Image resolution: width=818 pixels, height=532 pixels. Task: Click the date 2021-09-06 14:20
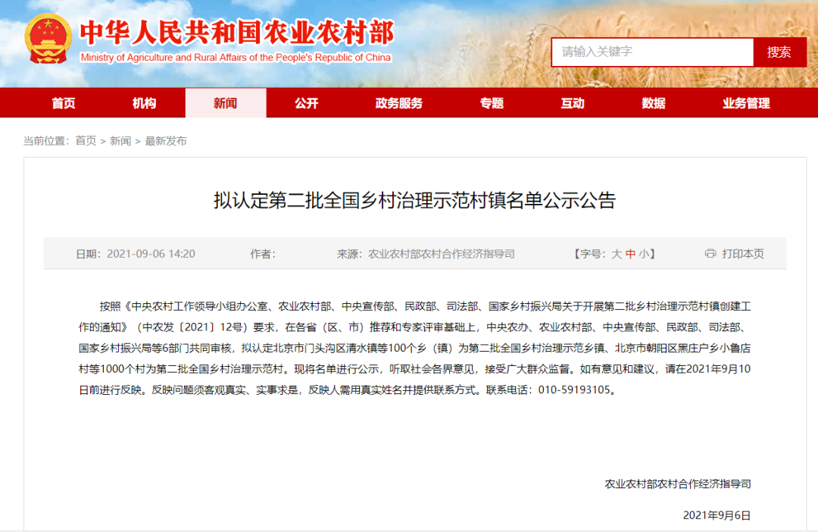[x=151, y=254]
